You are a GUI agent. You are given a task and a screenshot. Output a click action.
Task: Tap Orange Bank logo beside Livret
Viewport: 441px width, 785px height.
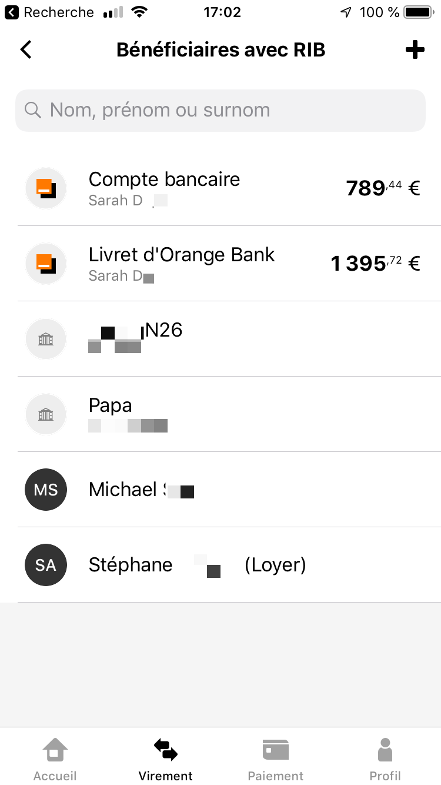point(46,264)
